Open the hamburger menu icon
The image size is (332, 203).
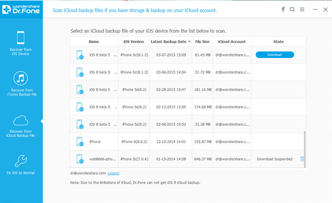(x=302, y=10)
